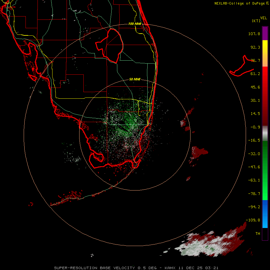Click the yellow segment of the velocity color bar

pos(265,53)
